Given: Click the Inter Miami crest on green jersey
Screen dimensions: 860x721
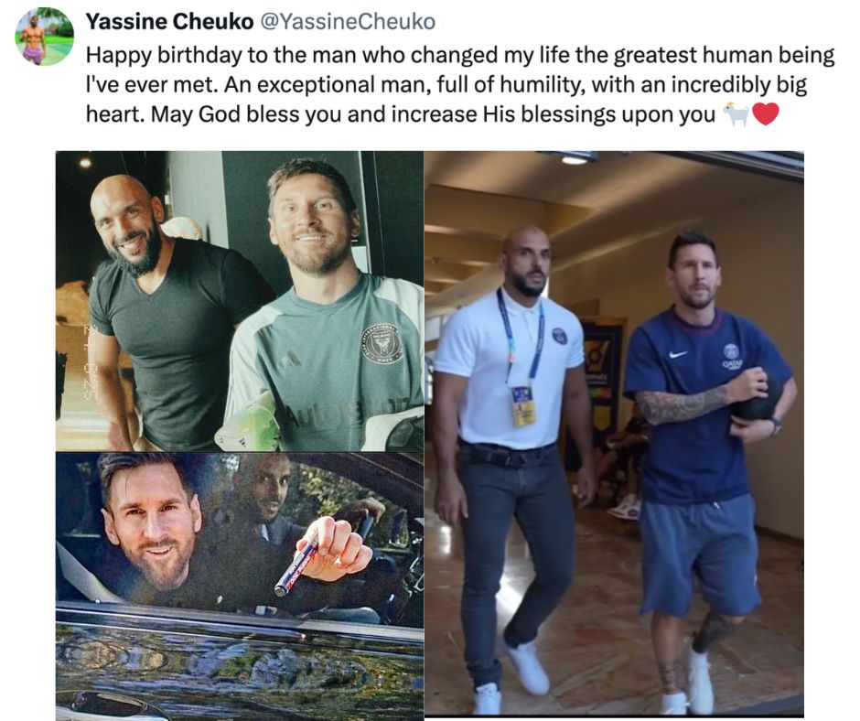Looking at the screenshot, I should (382, 343).
